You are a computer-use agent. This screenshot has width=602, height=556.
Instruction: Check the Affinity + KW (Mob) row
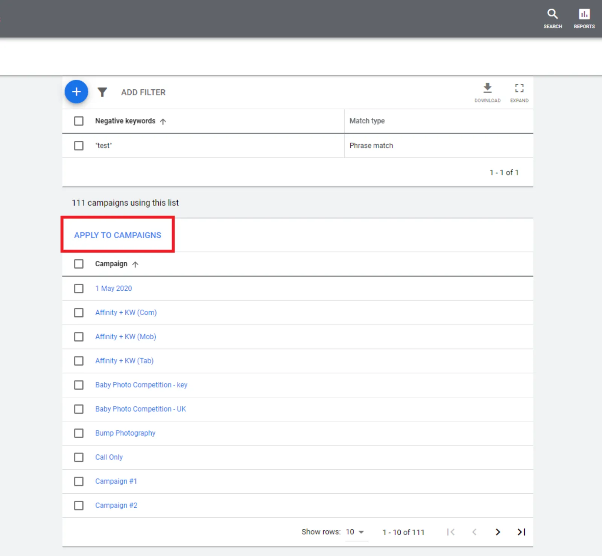[79, 337]
